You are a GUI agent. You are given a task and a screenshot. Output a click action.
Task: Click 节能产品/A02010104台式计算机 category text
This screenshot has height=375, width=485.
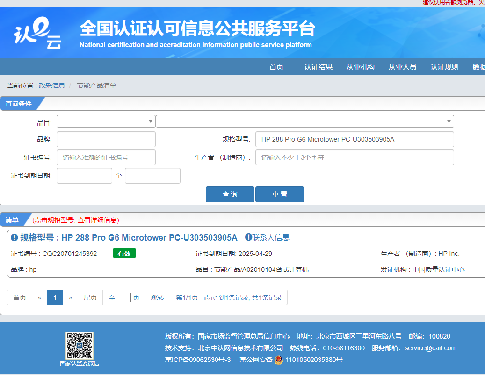pos(261,269)
